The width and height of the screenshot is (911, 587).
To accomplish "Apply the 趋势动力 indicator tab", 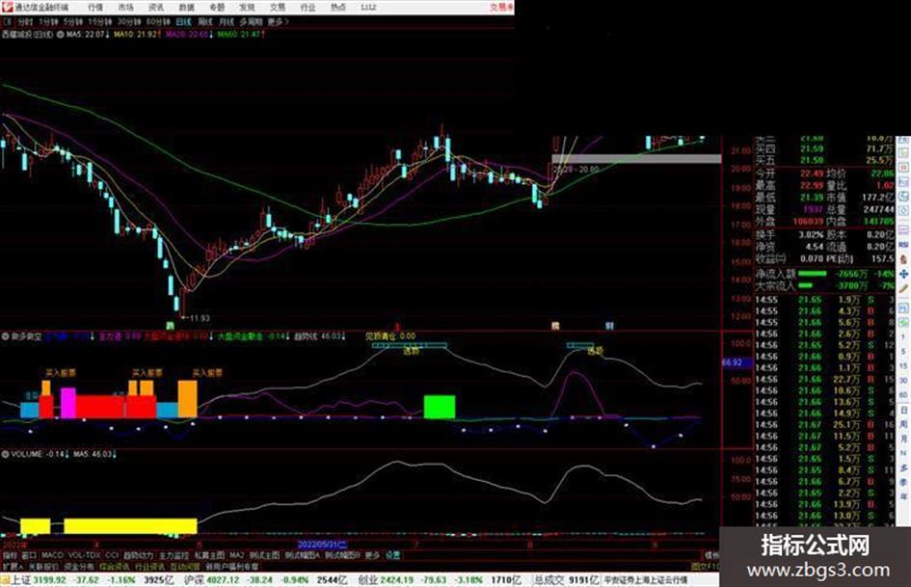I will (138, 555).
